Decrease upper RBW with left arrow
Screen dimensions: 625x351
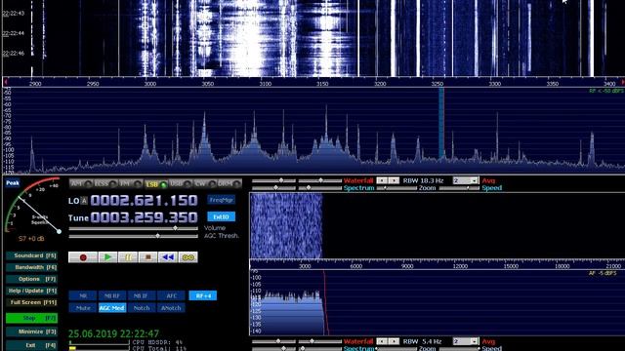point(382,180)
